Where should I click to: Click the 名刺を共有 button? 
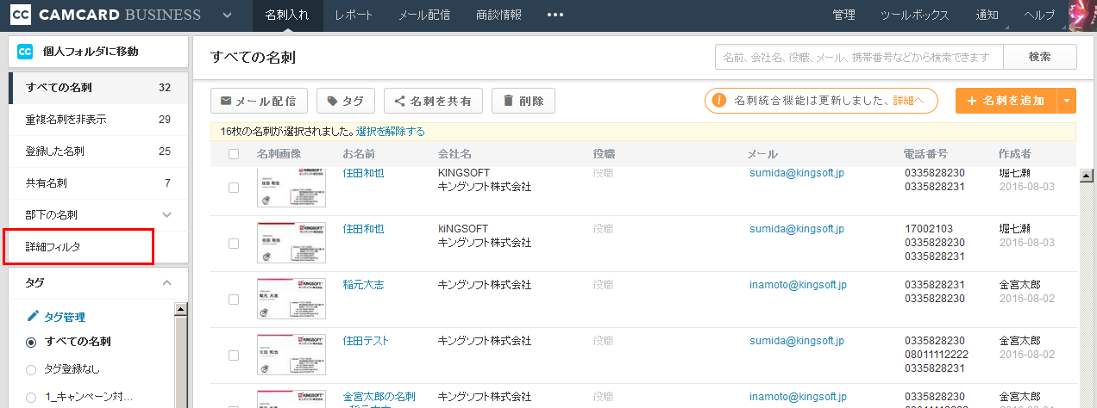433,101
